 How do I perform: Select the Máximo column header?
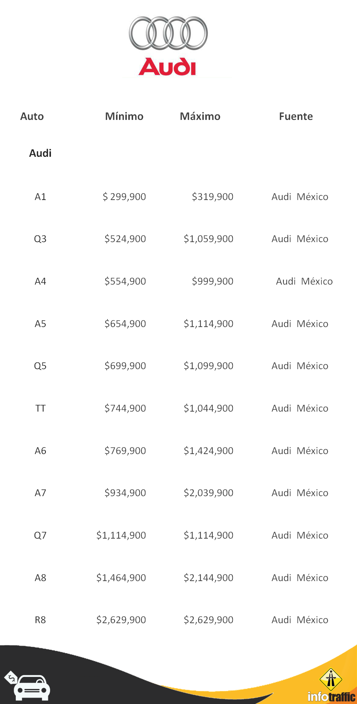(x=200, y=116)
